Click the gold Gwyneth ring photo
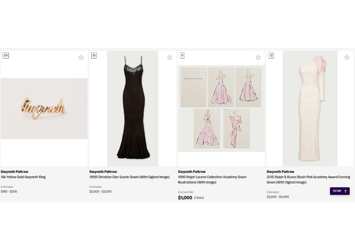This screenshot has width=355, height=250. coord(44,108)
